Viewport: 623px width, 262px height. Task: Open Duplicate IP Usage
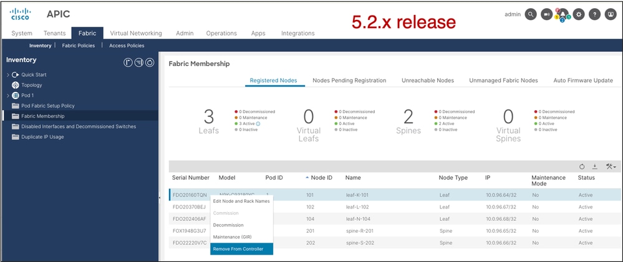42,137
